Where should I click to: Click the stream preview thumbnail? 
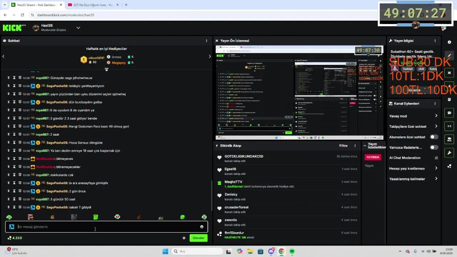[x=300, y=92]
